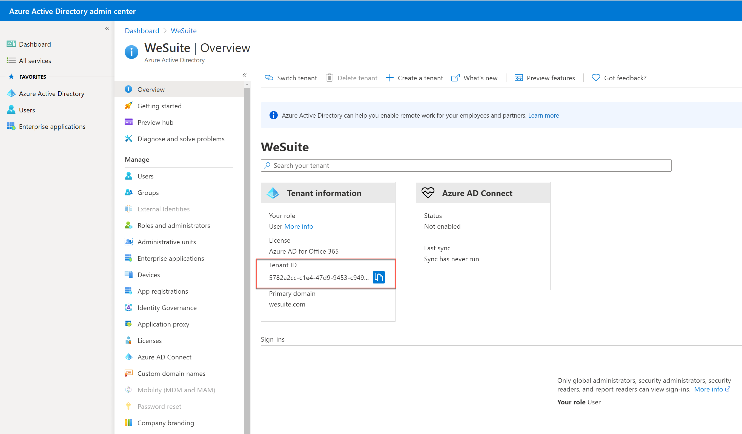
Task: Click Learn more in the info banner
Action: pos(543,115)
